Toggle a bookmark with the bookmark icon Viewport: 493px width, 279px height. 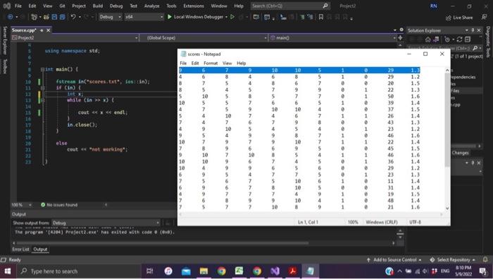click(320, 17)
